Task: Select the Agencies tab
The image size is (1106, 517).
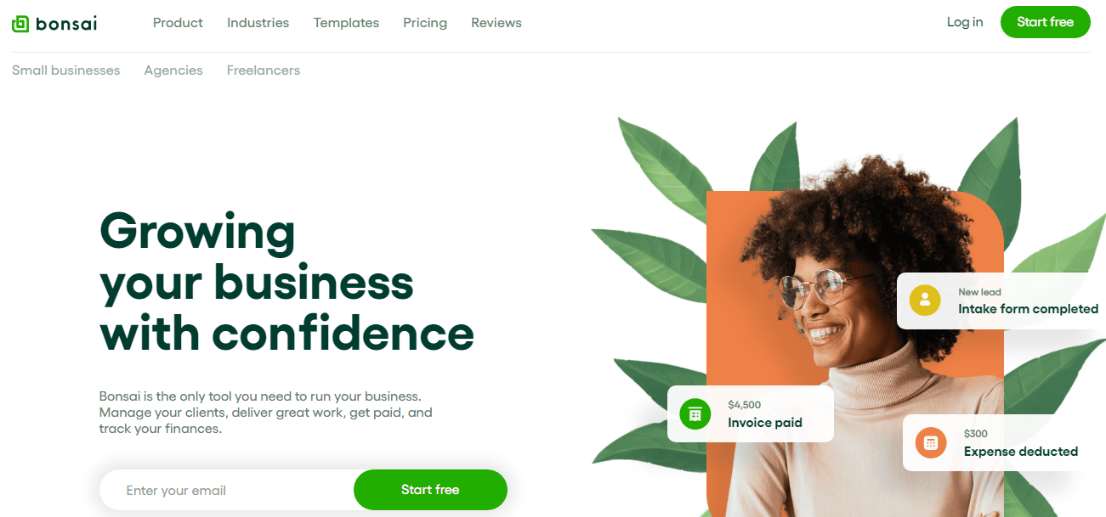Action: tap(173, 70)
